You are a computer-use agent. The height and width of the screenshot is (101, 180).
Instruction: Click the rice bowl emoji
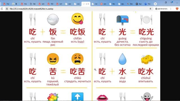[53, 19]
